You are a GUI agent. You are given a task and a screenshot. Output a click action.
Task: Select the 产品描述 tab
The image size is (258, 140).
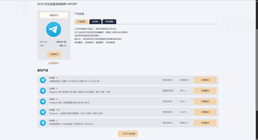(x=82, y=22)
